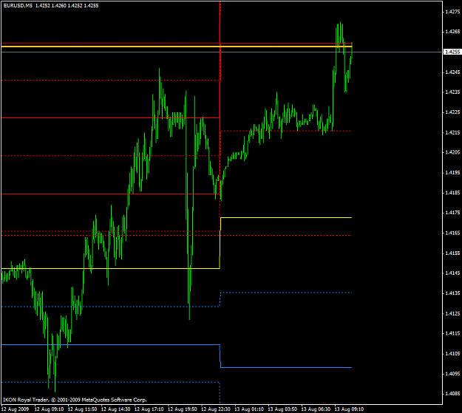462x413 pixels.
Task: Click the 12 Aug 19:50 time label
Action: [x=182, y=409]
